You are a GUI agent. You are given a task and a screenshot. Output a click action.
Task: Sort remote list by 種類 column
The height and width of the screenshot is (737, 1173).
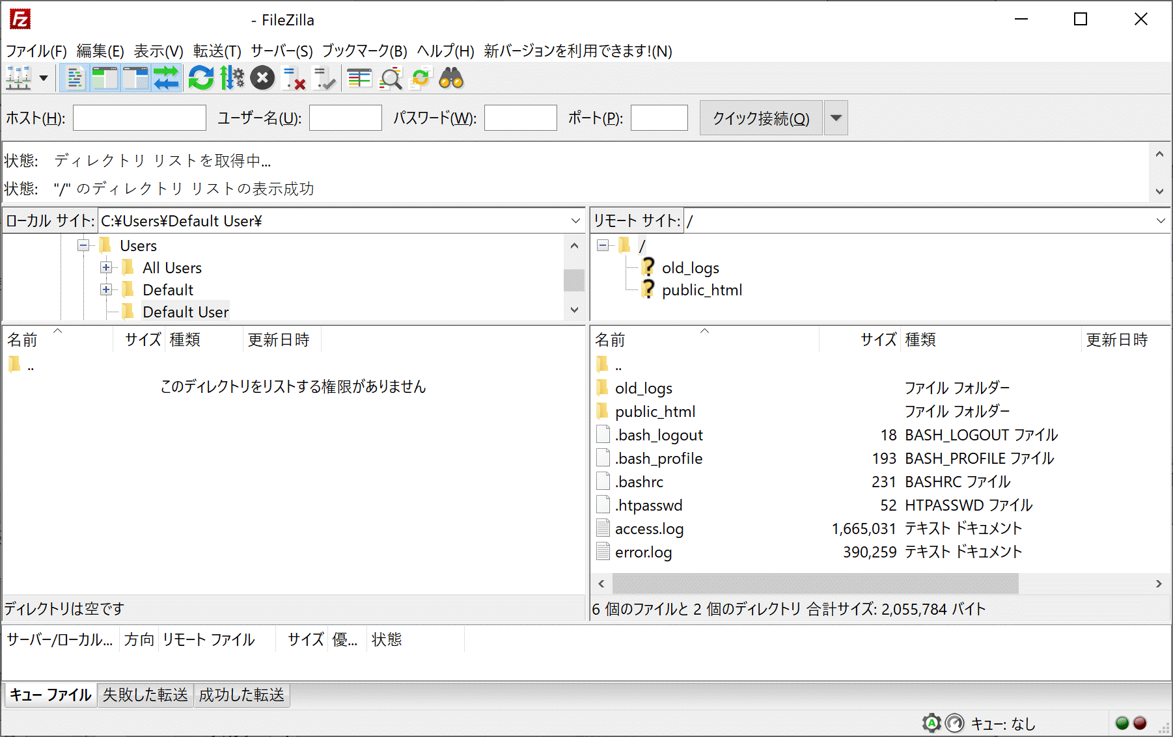click(x=991, y=340)
